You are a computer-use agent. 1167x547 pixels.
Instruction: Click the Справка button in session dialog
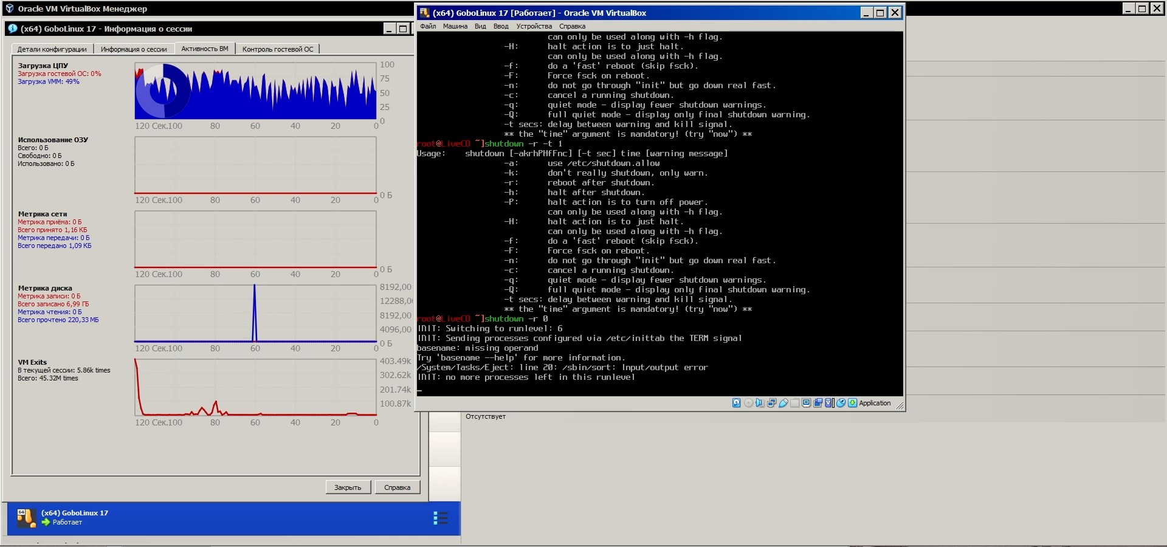tap(397, 487)
